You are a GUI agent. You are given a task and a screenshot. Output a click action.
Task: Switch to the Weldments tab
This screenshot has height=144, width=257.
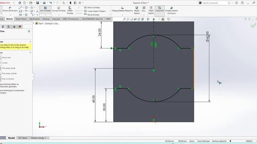pyautogui.click(x=34, y=19)
